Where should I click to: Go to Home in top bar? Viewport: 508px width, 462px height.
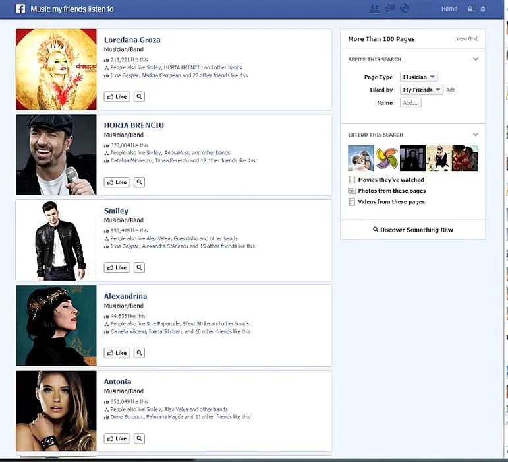click(449, 9)
